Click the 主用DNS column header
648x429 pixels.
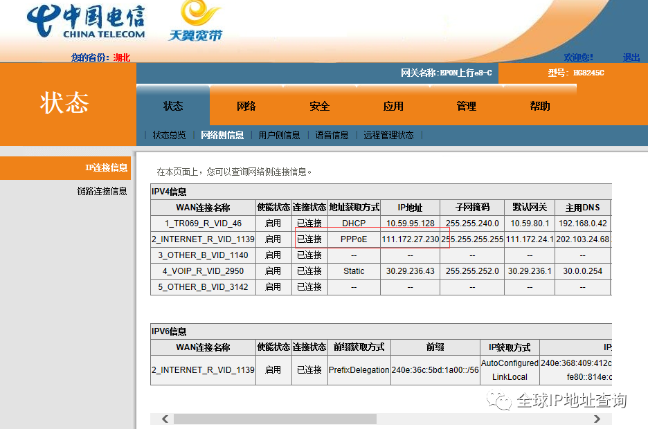pos(583,208)
